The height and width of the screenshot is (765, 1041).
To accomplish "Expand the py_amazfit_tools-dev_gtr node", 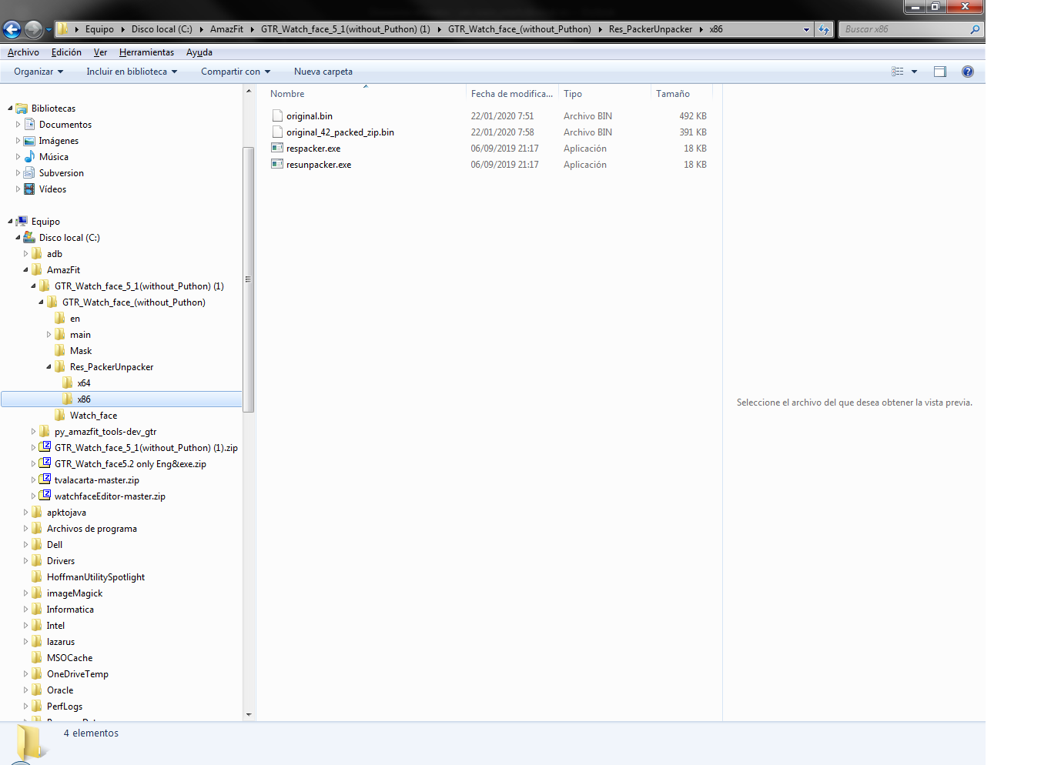I will click(x=33, y=431).
